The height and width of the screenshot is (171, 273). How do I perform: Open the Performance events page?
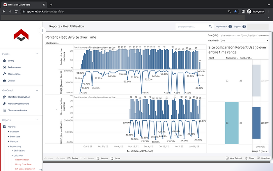14,67
